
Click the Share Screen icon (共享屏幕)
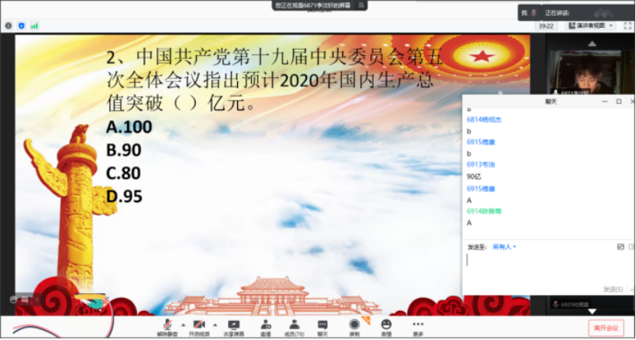[233, 325]
